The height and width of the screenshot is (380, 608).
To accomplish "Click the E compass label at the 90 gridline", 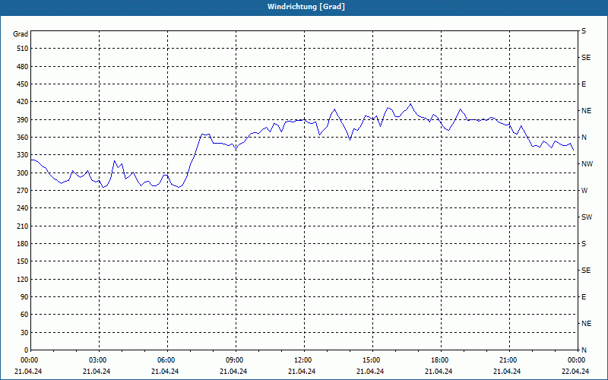I will pyautogui.click(x=584, y=297).
